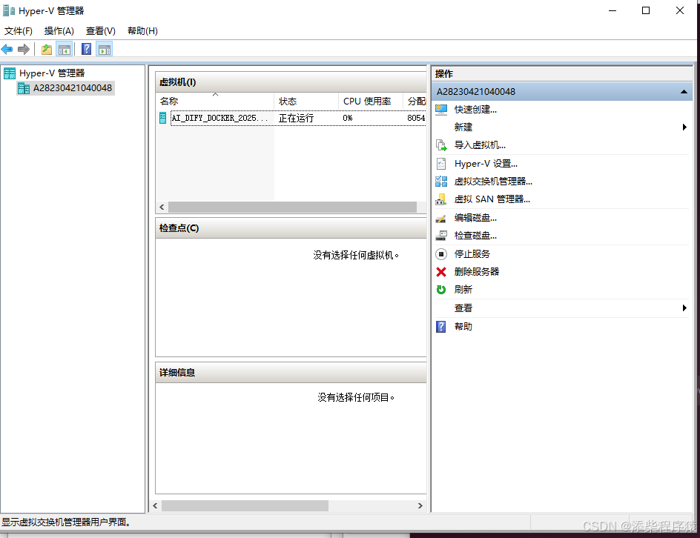Collapse the A28230421040048 actions section arrow
The height and width of the screenshot is (538, 700).
coord(684,92)
